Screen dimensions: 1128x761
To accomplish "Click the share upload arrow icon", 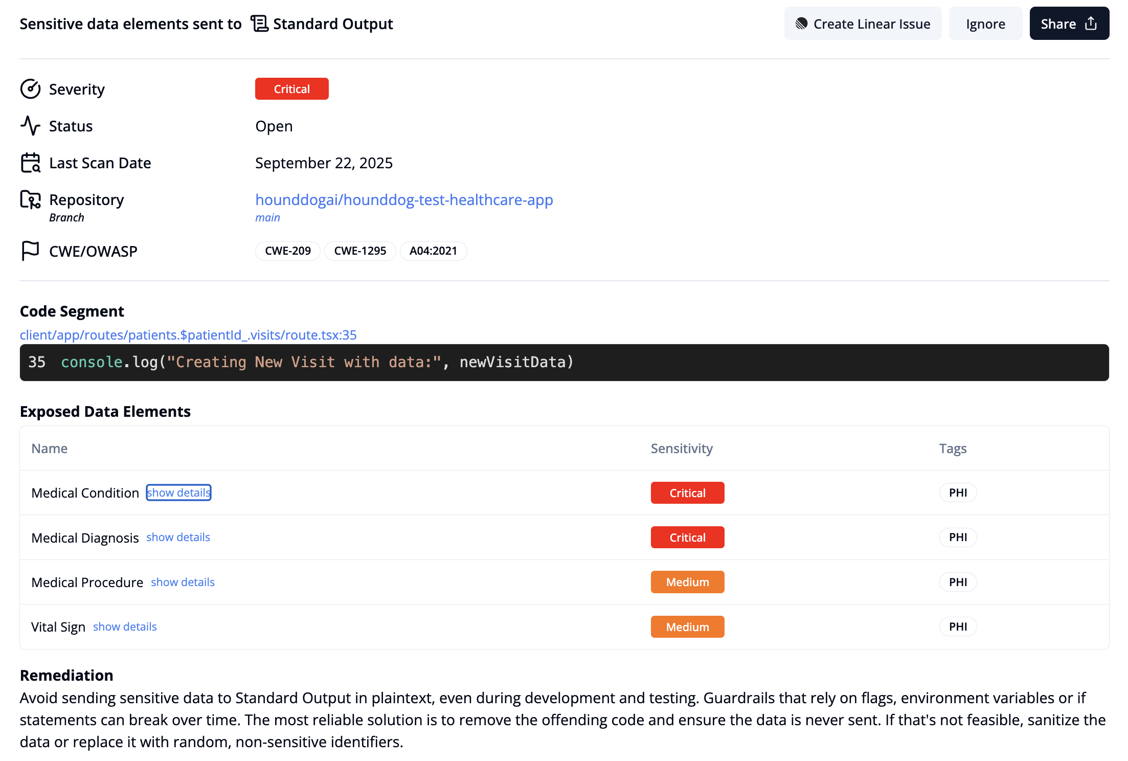I will pos(1091,24).
